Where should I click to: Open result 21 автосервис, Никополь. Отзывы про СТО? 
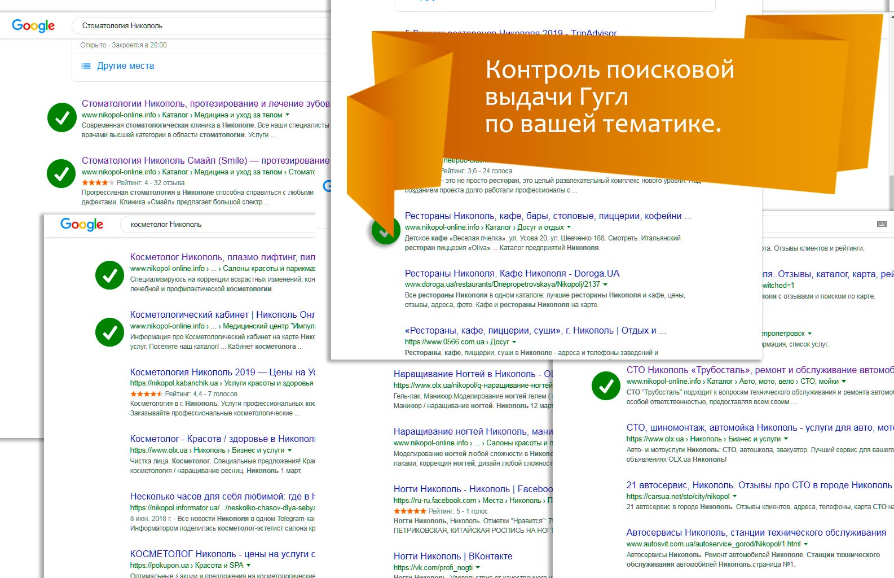[x=759, y=485]
